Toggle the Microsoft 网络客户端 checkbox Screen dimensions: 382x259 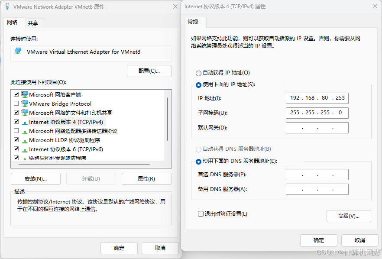click(x=16, y=94)
